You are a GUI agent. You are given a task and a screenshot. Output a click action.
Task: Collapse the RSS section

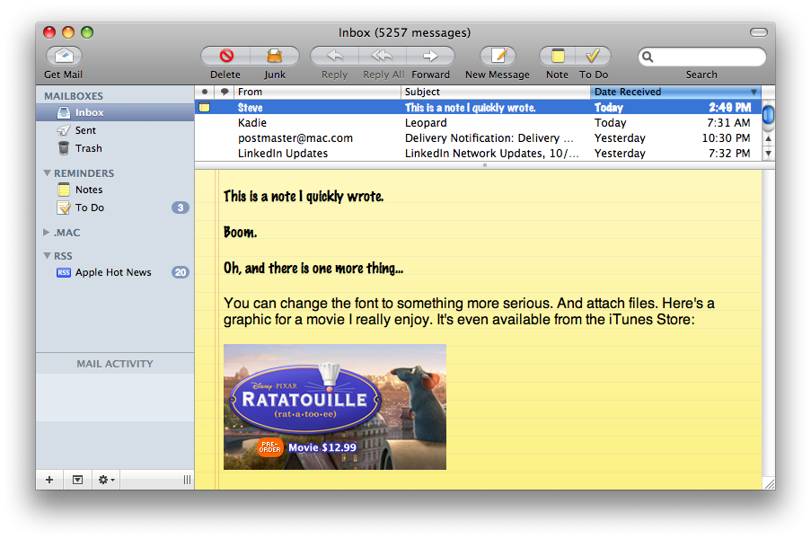pos(47,255)
